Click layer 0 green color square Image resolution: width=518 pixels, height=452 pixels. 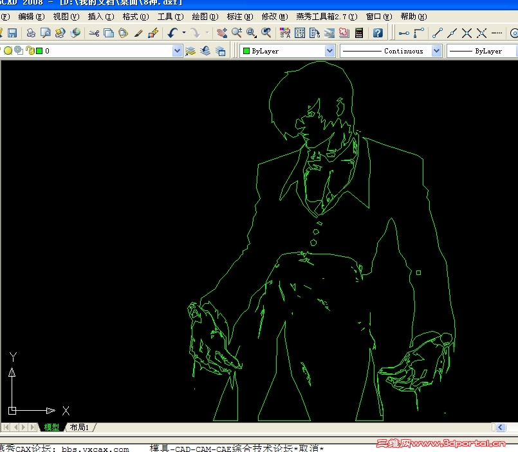coord(39,51)
